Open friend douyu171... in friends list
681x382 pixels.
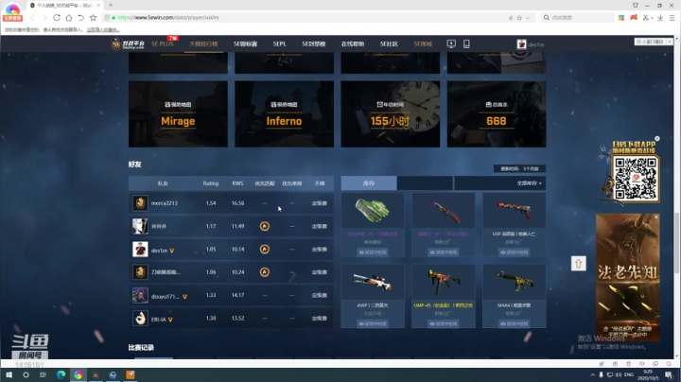165,297
